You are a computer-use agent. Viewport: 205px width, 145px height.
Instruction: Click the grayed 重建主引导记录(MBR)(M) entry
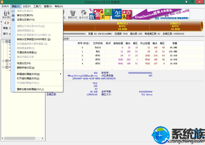31,26
